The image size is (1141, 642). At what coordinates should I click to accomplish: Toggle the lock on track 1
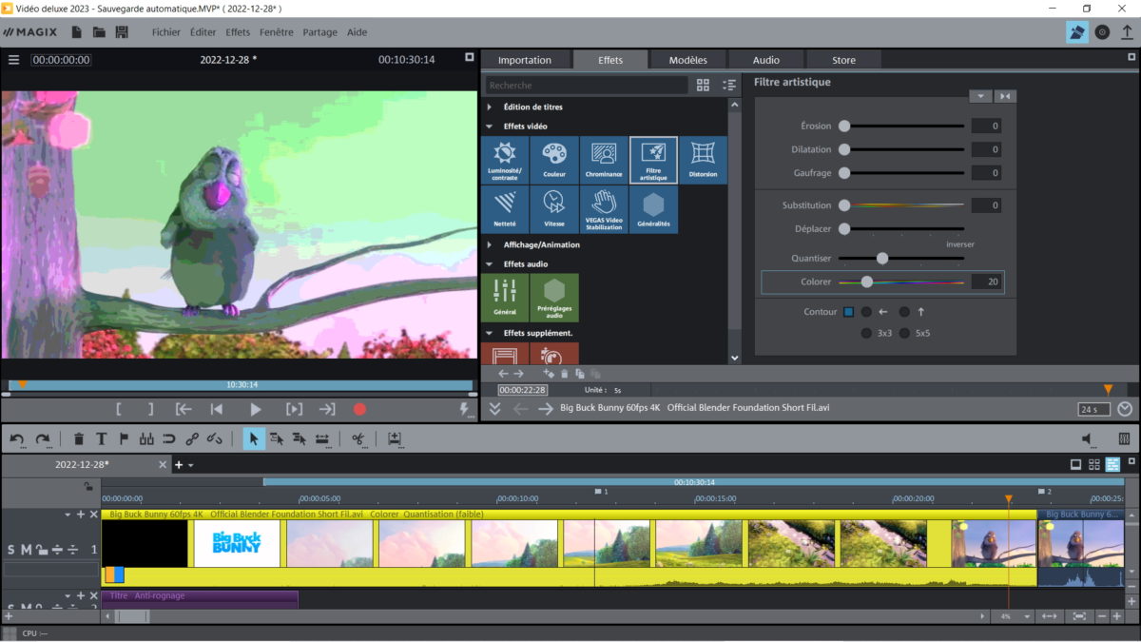pyautogui.click(x=41, y=550)
